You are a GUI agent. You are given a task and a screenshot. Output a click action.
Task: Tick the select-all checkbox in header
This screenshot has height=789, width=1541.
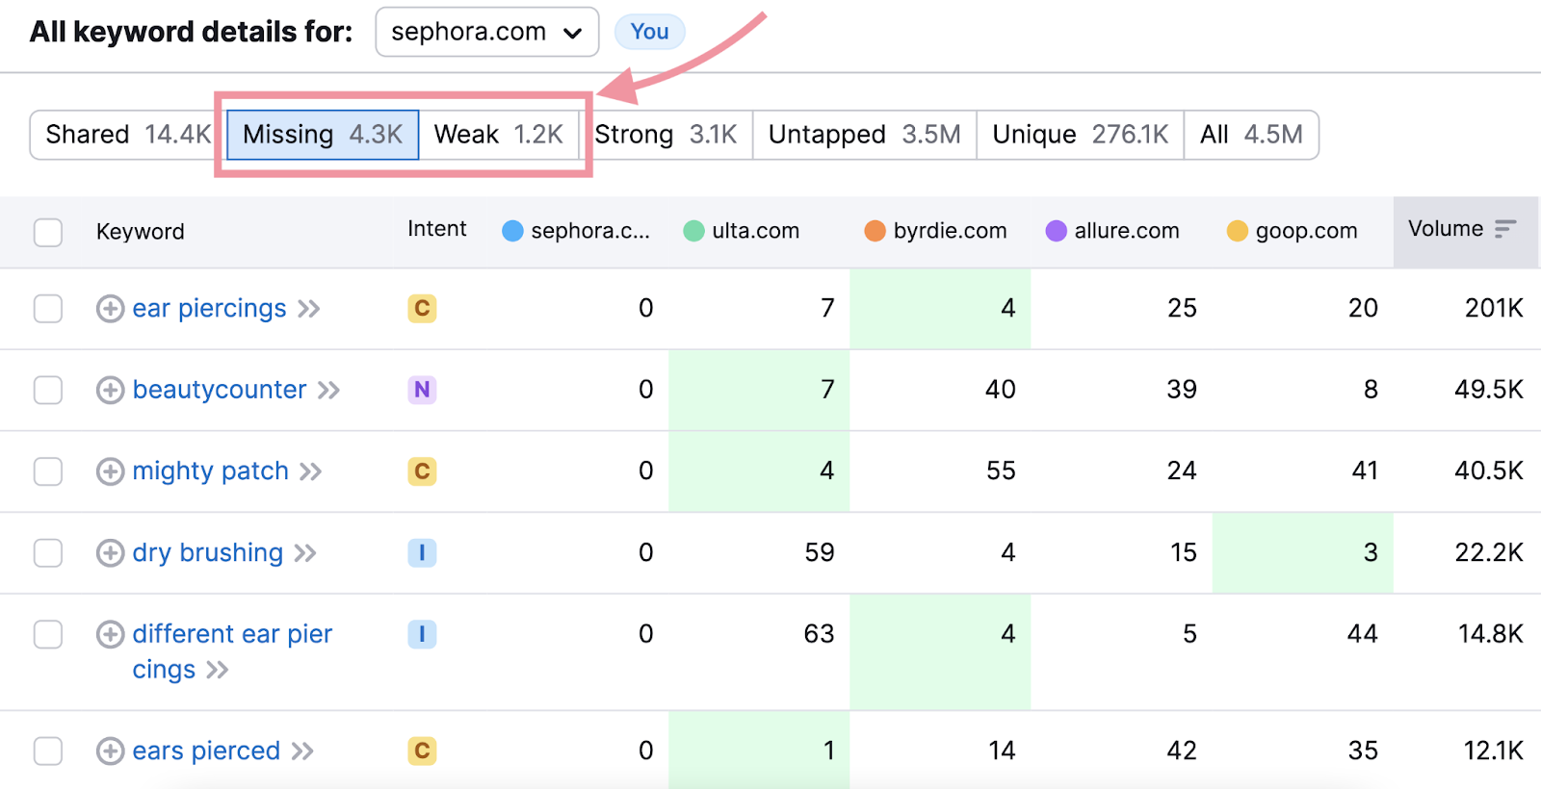coord(48,232)
